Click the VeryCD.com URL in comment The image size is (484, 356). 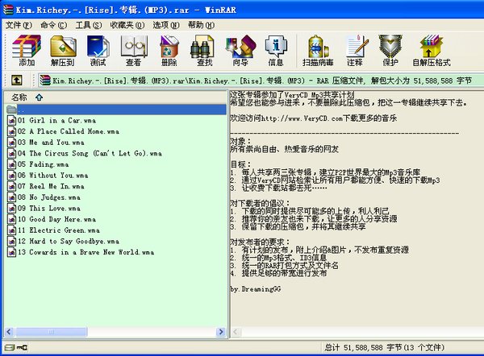[302, 118]
